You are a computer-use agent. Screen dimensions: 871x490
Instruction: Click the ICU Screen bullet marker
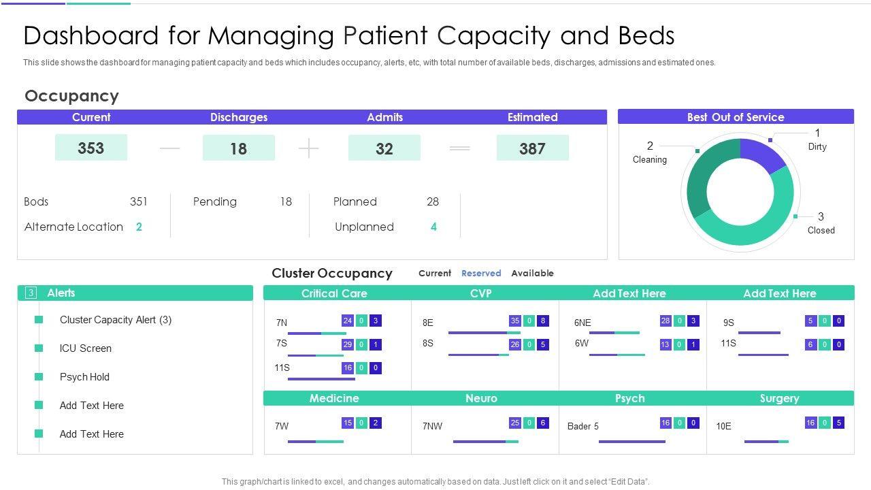[x=39, y=348]
